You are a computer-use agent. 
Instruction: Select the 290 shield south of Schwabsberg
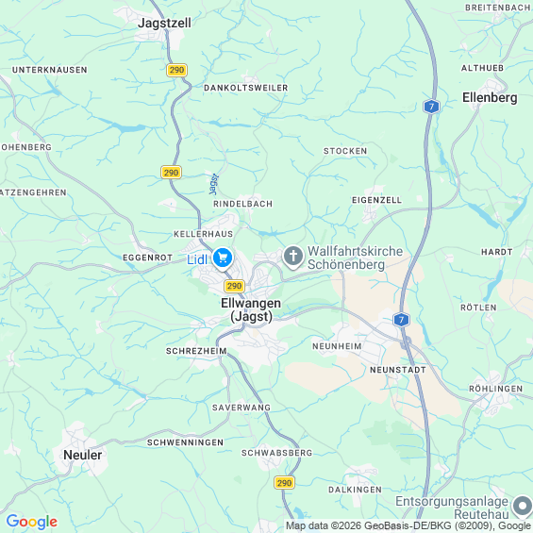click(284, 483)
